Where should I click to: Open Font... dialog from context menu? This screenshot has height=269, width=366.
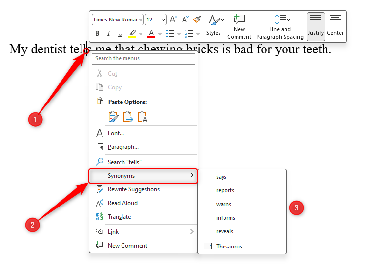tap(143, 133)
